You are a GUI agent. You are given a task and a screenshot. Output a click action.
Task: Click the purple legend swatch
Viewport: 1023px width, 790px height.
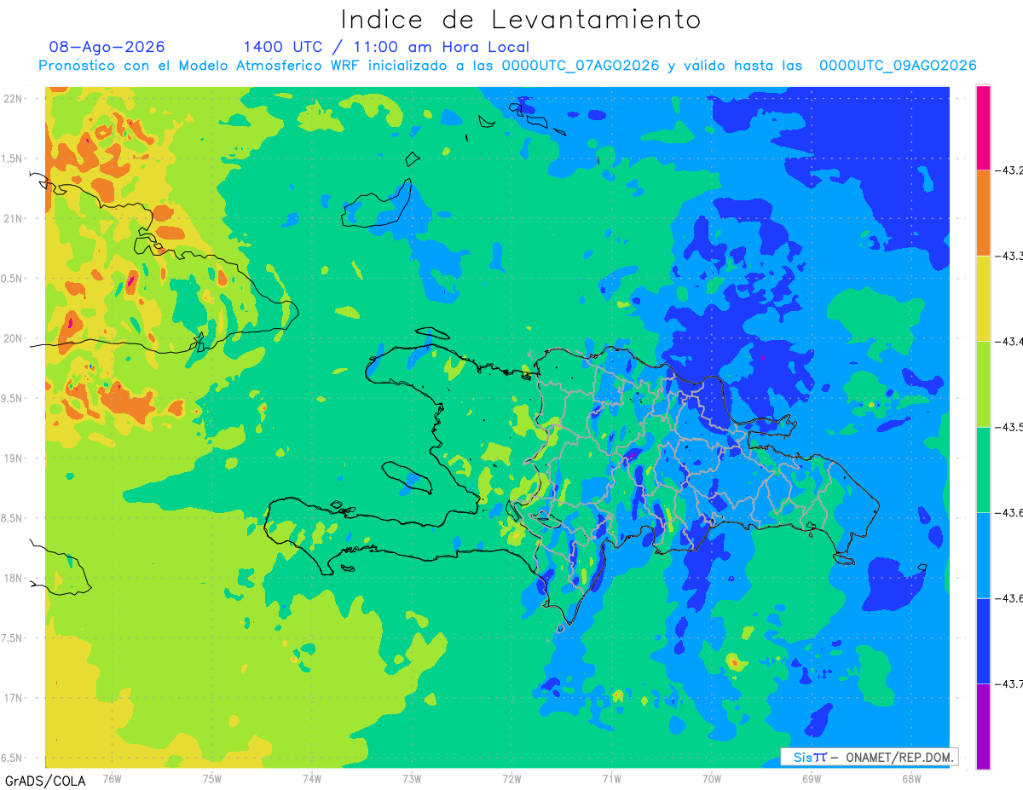click(x=983, y=726)
